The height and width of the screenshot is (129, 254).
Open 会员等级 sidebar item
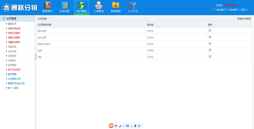(x=12, y=65)
